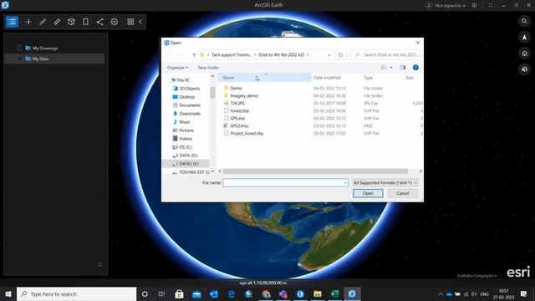This screenshot has height=301, width=535.
Task: Select the GPS.shp file
Action: (x=237, y=119)
